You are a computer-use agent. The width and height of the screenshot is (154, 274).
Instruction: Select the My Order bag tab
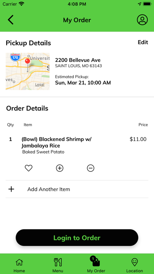point(96,265)
